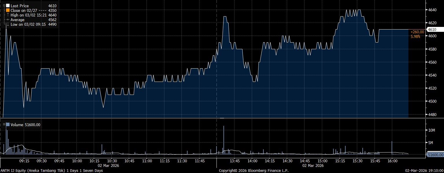Click the 5.98% percent change label
Screen dimensions: 444x173
(415, 36)
